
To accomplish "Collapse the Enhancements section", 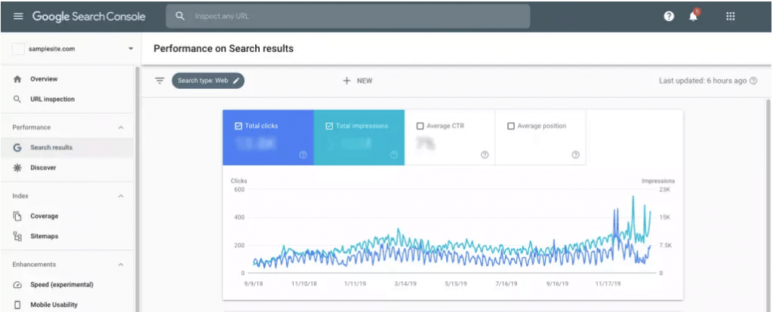I will [x=121, y=265].
